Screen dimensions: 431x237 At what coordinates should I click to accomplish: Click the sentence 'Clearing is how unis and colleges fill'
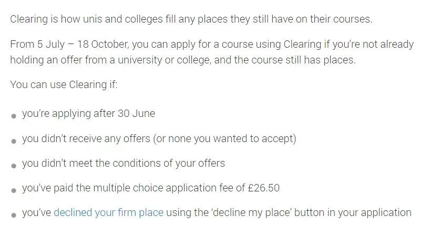click(x=191, y=19)
